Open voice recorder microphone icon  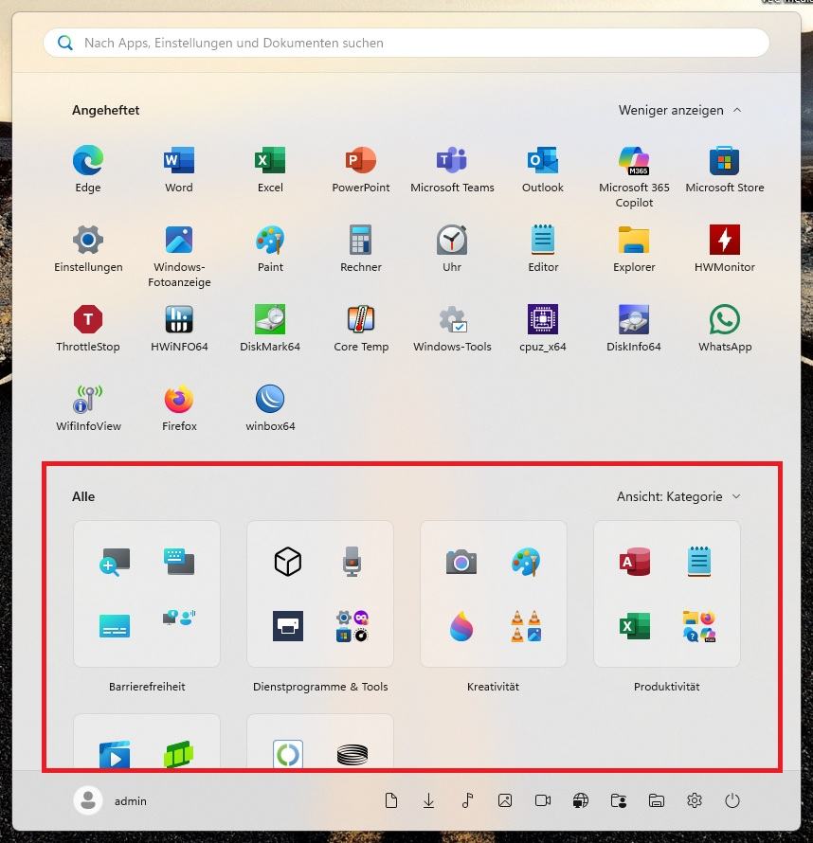click(352, 562)
